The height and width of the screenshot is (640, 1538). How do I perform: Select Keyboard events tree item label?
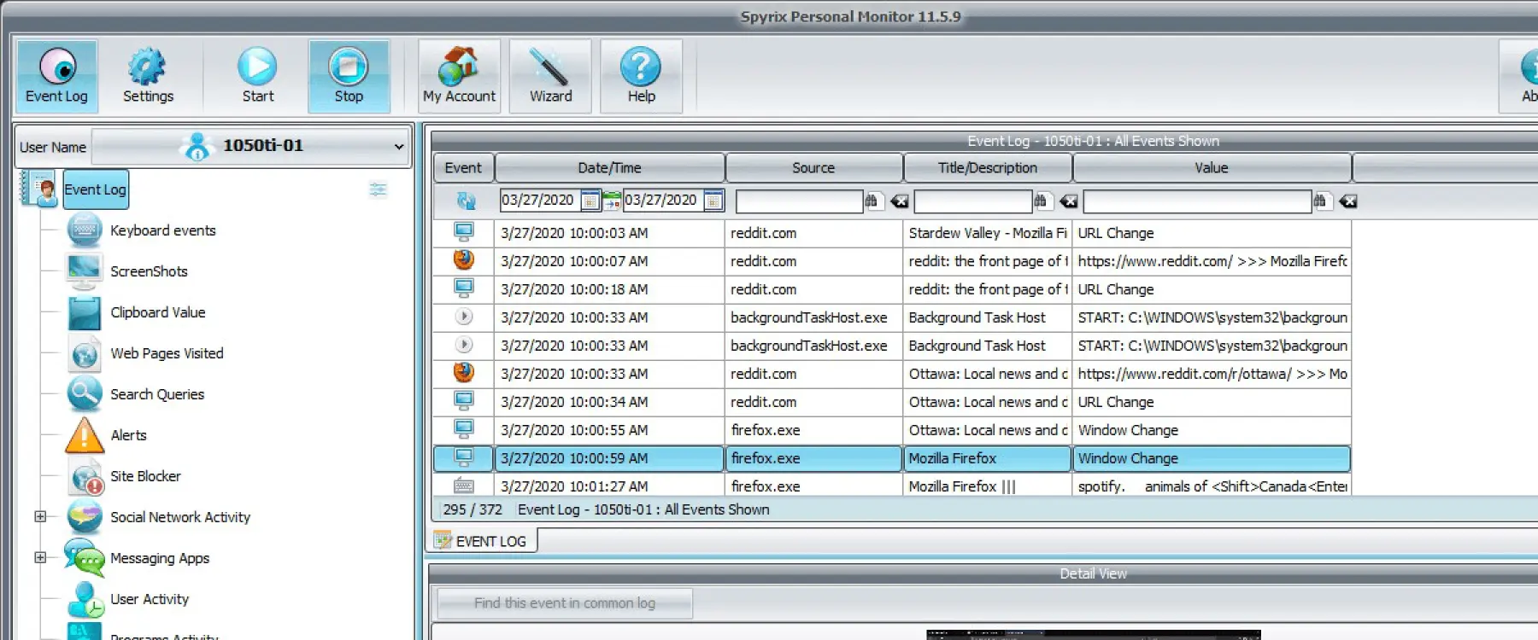tap(163, 230)
